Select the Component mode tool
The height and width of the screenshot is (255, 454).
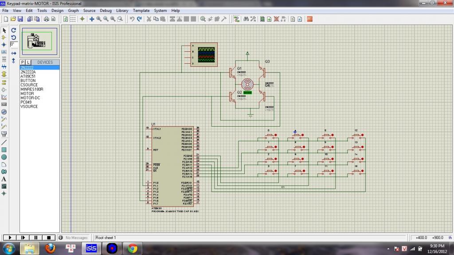pyautogui.click(x=4, y=37)
